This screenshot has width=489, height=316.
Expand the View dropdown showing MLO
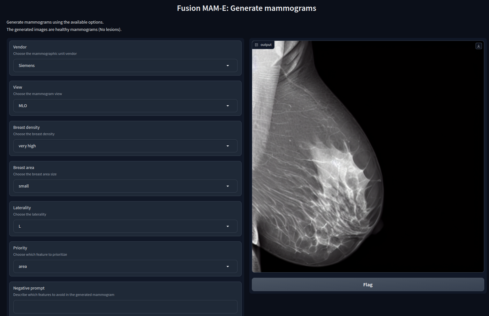125,106
